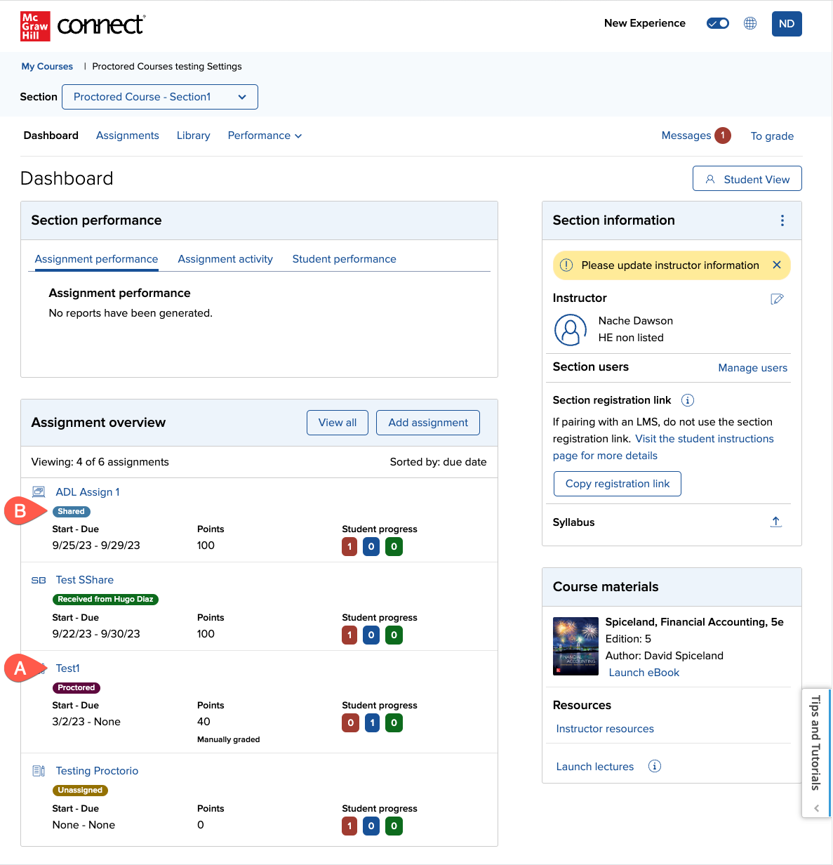
Task: Open the Manage users link
Action: click(x=752, y=368)
